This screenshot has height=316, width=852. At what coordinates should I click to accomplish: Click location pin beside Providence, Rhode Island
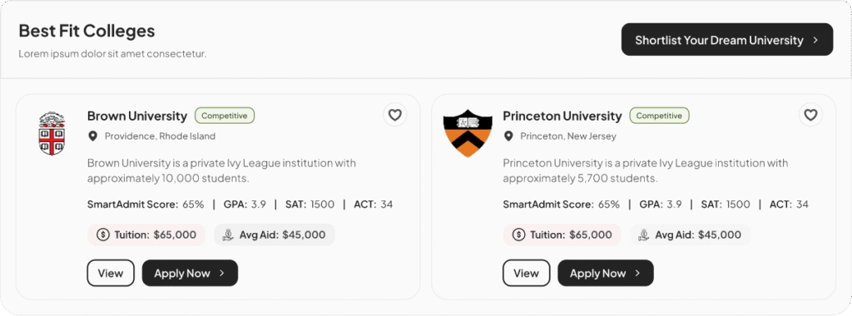point(93,136)
